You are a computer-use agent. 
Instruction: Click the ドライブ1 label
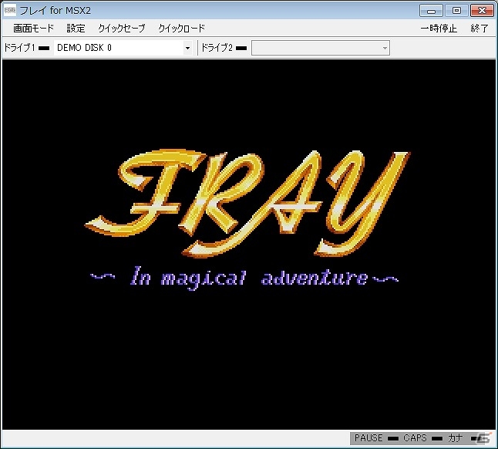(19, 48)
